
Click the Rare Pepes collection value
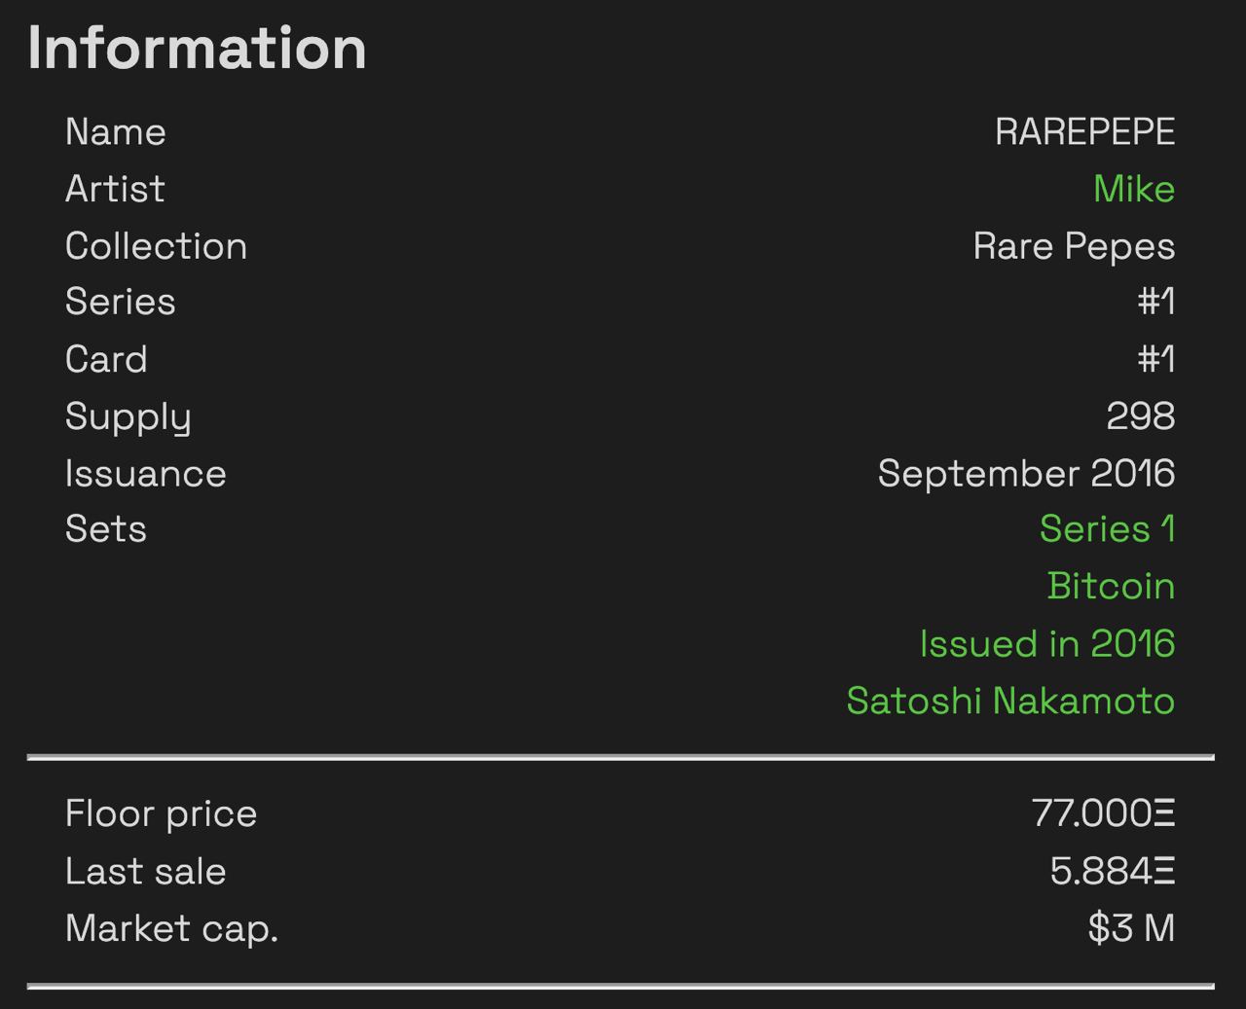coord(1075,247)
